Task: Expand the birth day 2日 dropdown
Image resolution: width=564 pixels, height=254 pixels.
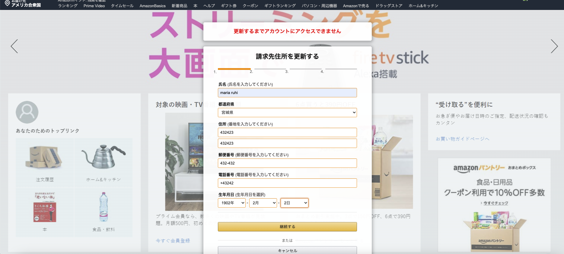Action: click(295, 203)
